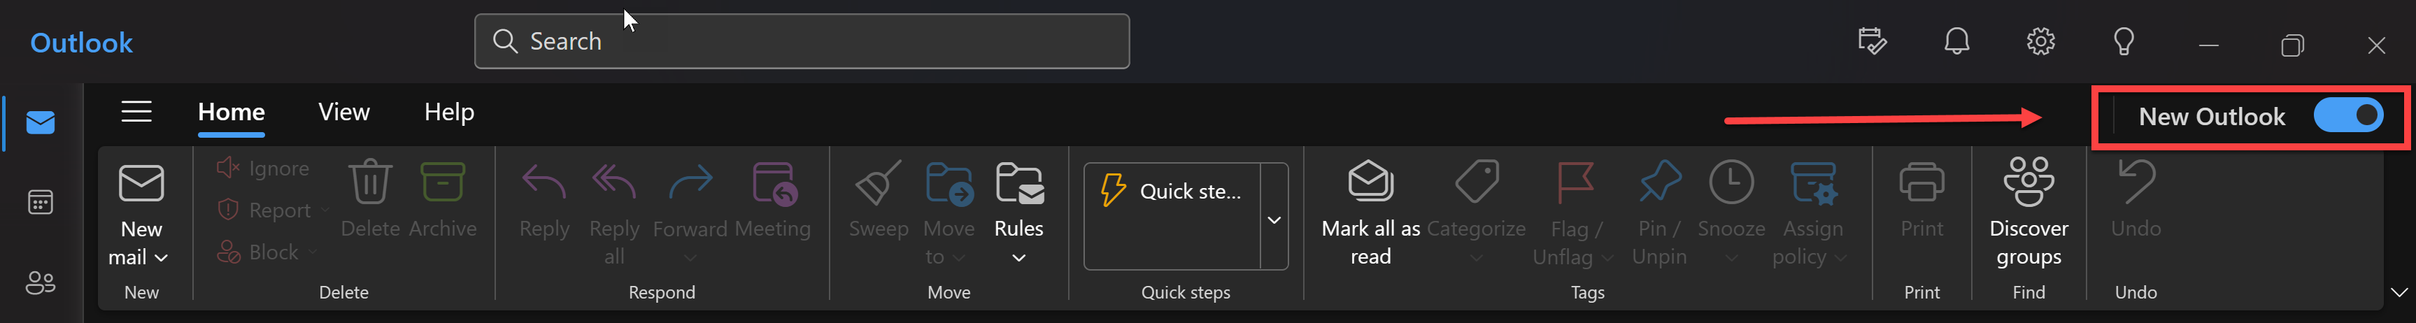Open the People icon in the sidebar
This screenshot has width=2416, height=323.
pyautogui.click(x=41, y=282)
